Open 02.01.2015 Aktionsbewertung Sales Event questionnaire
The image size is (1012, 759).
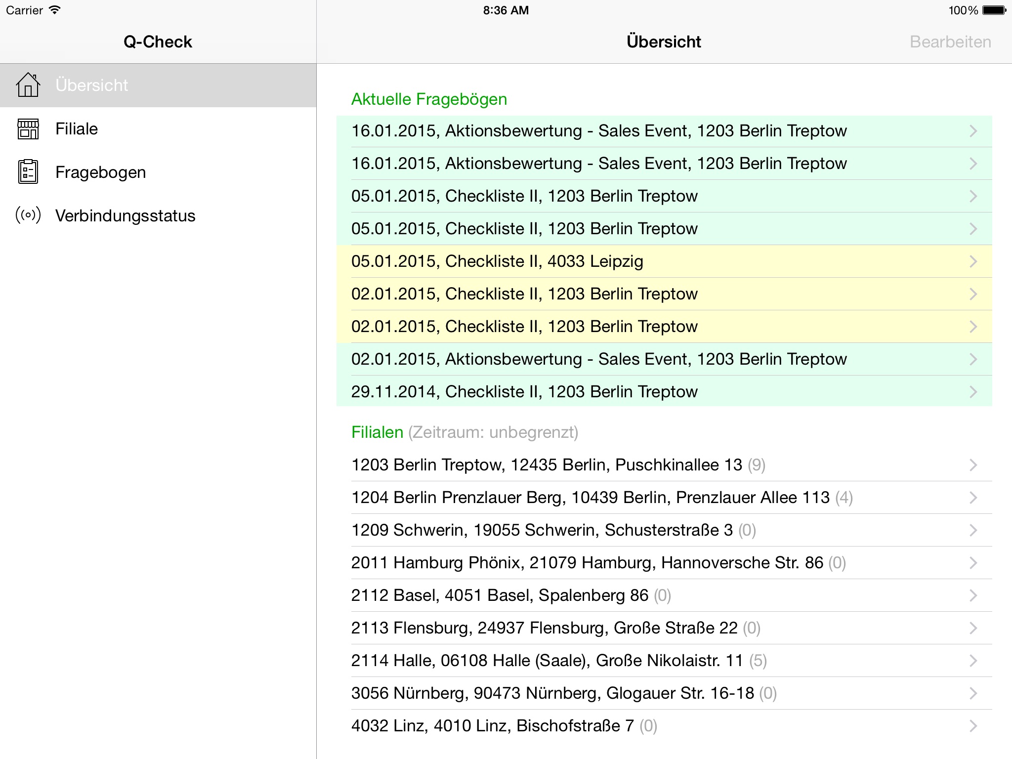coord(599,359)
